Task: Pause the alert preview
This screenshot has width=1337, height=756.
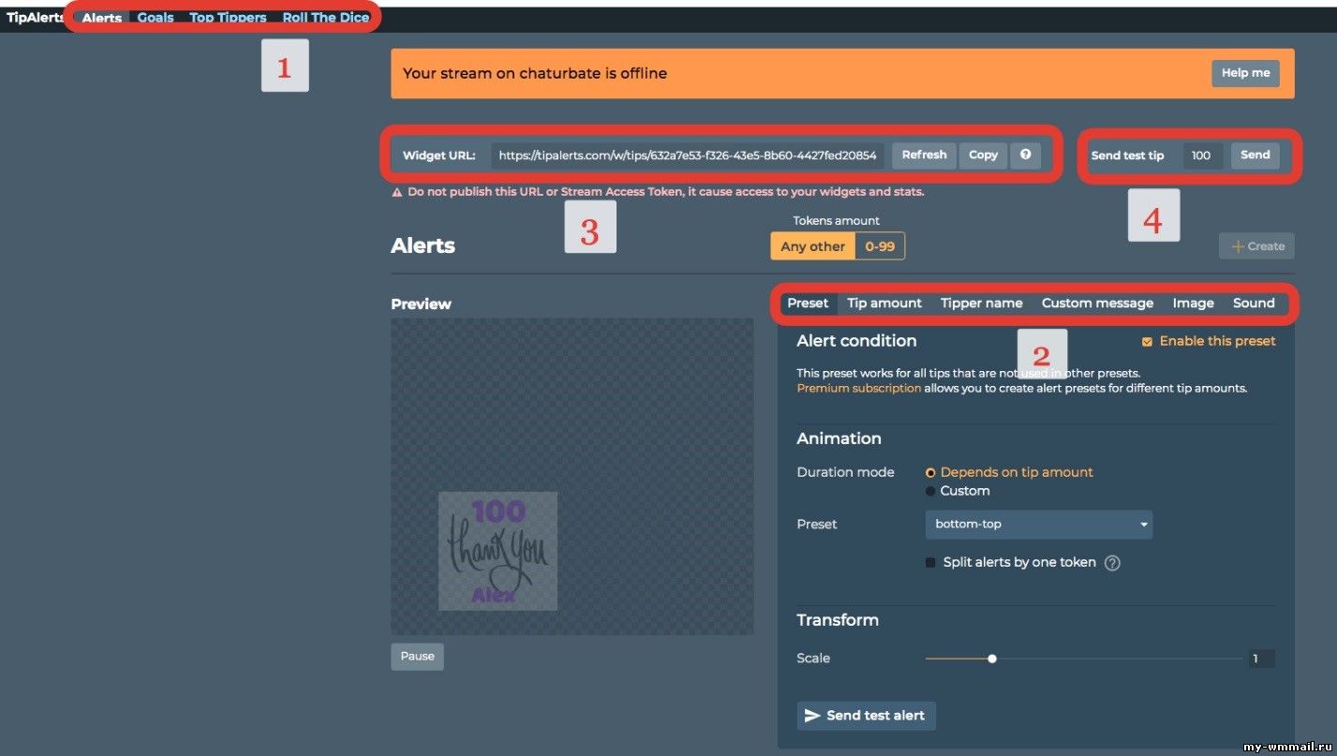Action: [417, 657]
